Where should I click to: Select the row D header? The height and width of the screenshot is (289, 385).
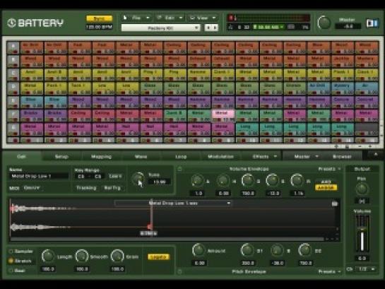point(13,88)
